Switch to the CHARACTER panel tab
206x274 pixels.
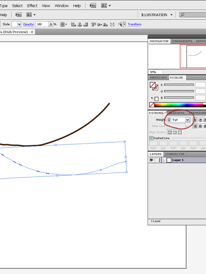point(175,154)
